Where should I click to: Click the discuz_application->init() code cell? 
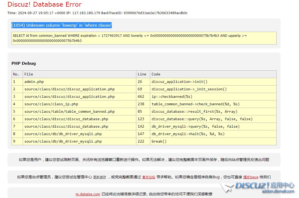click(213, 82)
